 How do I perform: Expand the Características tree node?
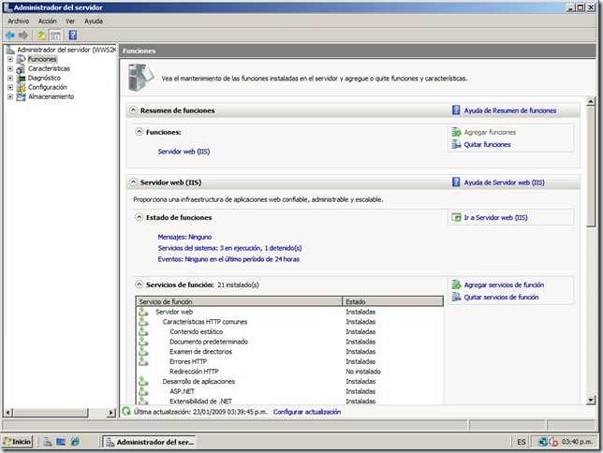[x=10, y=69]
